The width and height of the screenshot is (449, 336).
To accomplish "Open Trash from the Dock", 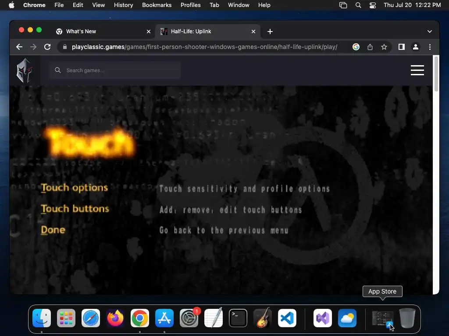I will click(407, 318).
